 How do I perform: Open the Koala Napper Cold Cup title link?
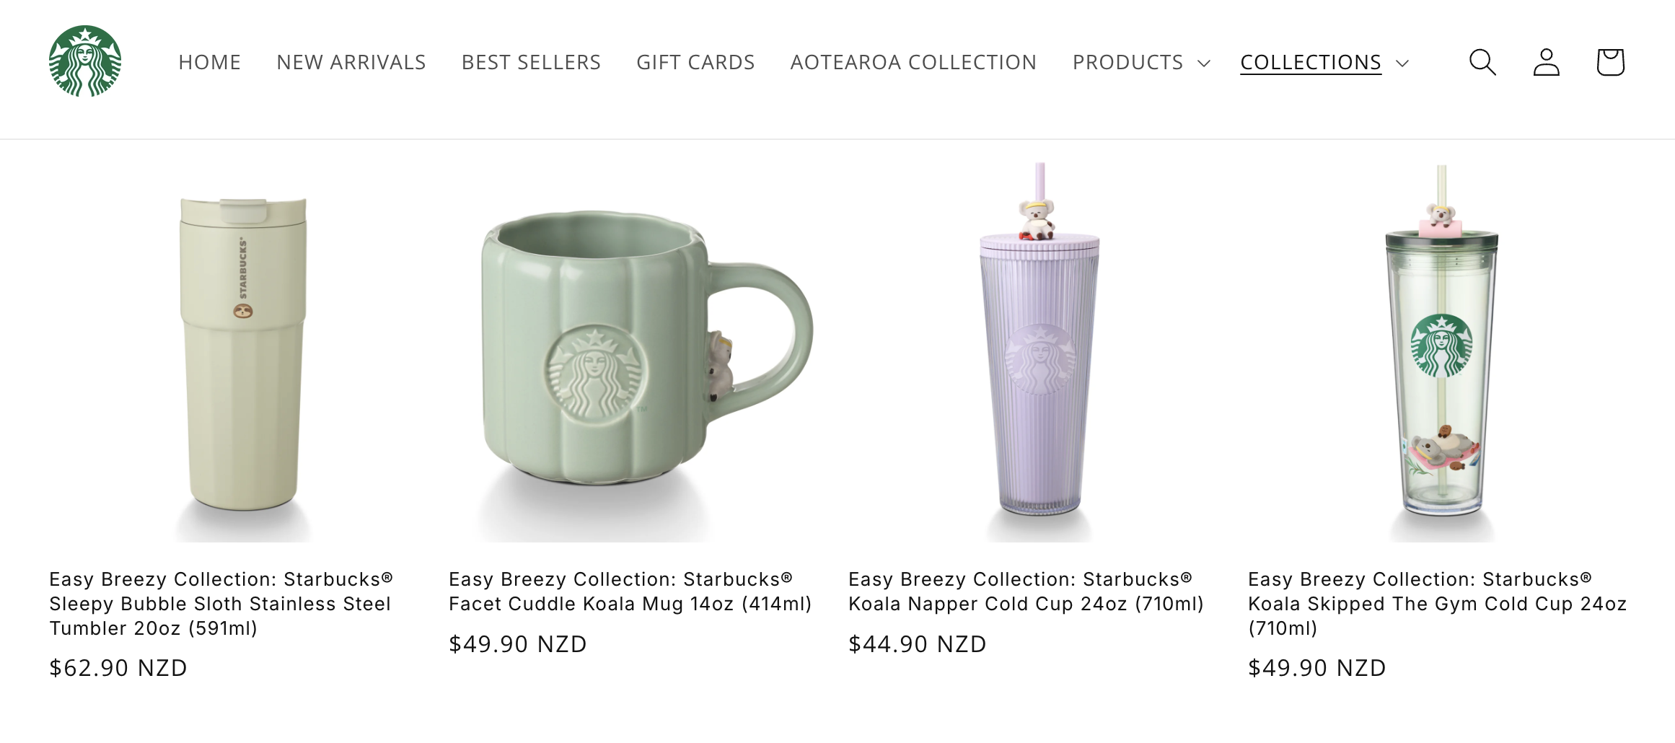pos(1026,592)
